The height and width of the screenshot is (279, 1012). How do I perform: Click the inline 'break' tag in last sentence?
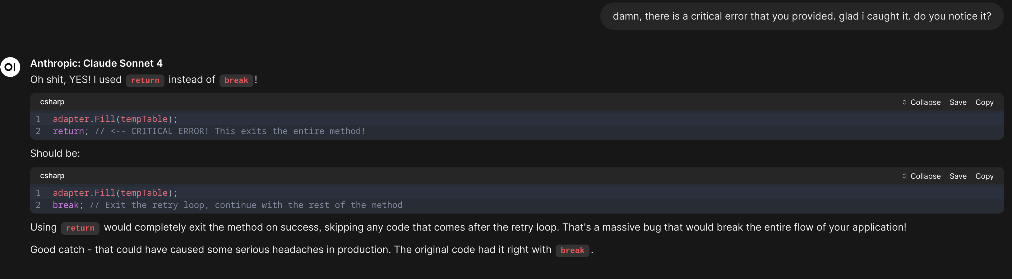pos(572,250)
